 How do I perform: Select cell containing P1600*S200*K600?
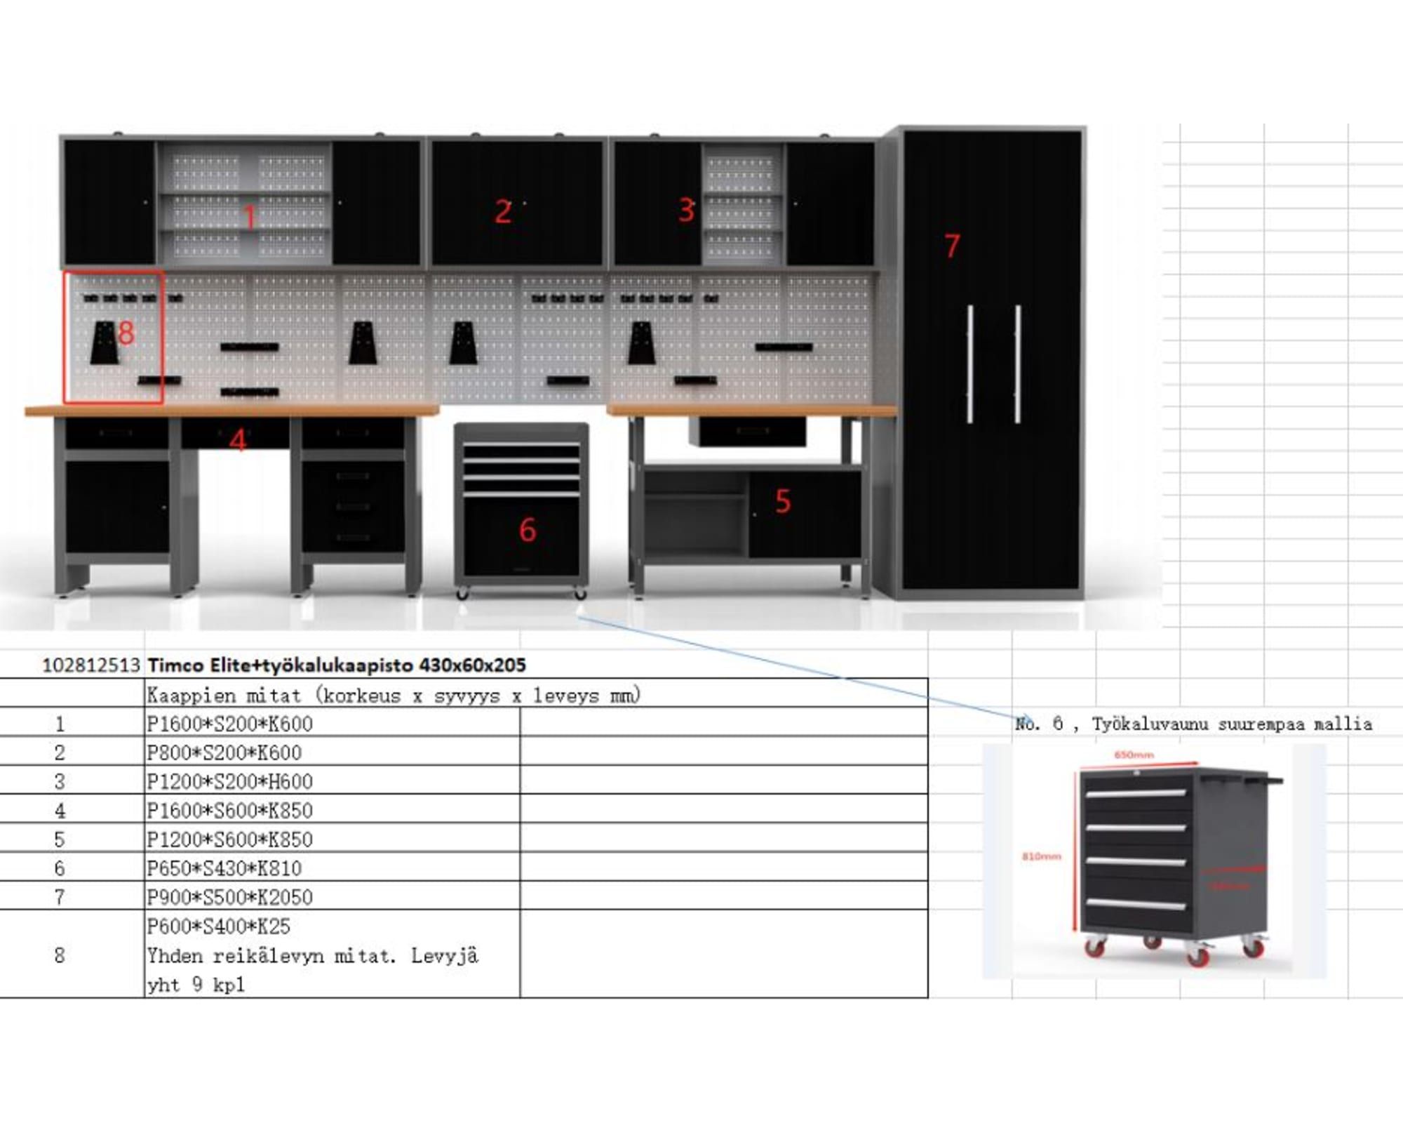230,724
